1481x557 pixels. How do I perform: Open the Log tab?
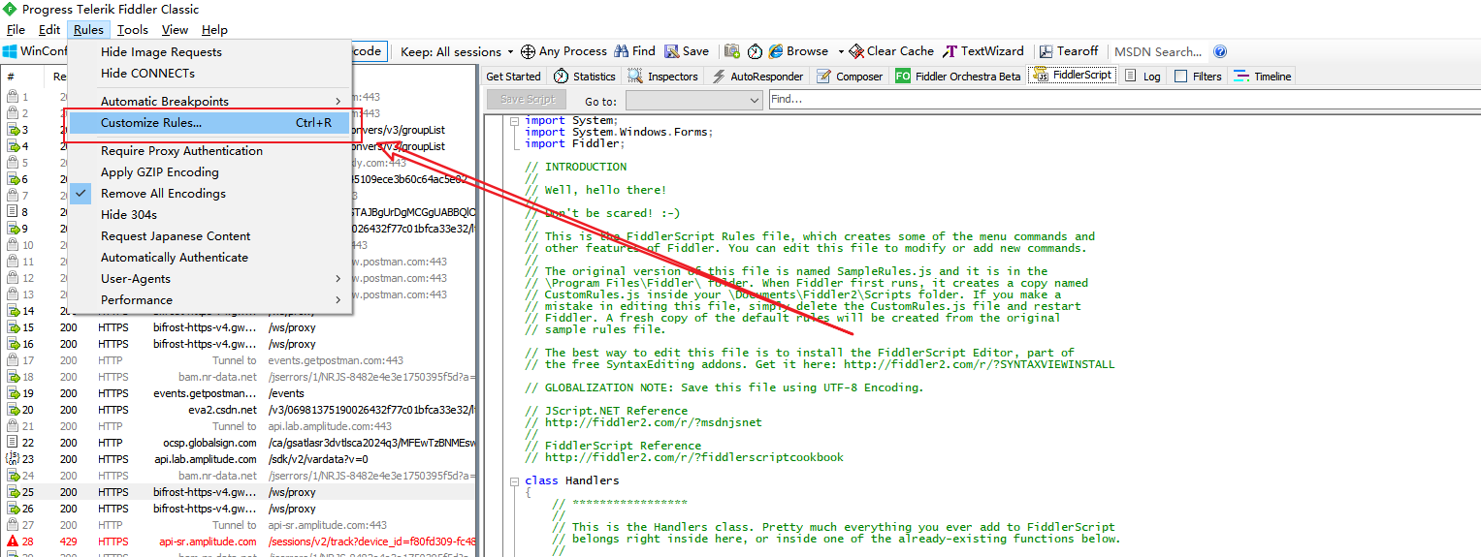click(1143, 77)
